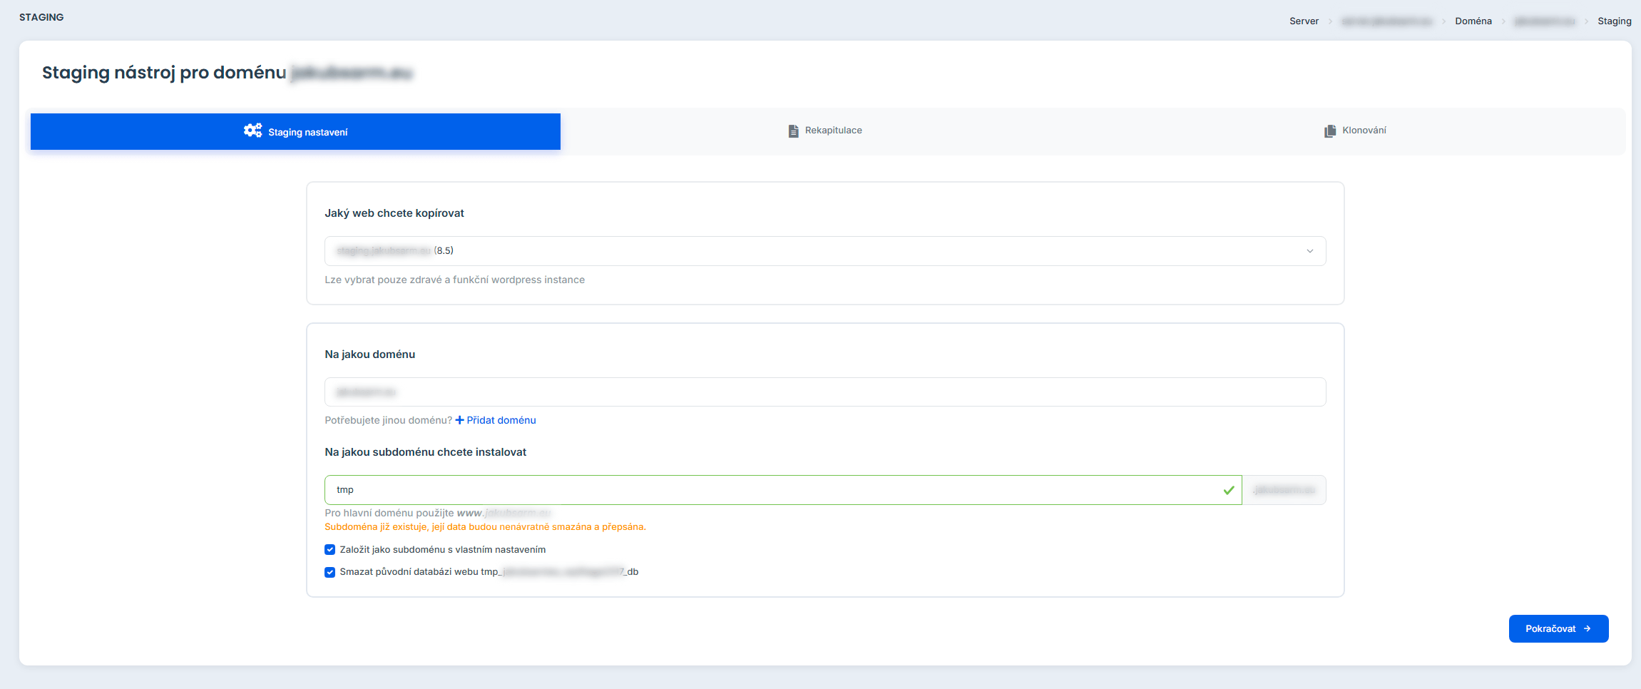Toggle 'Založit jako subdoménu s vlastním nastavením' checkbox
Screen dimensions: 1641x689
point(329,550)
